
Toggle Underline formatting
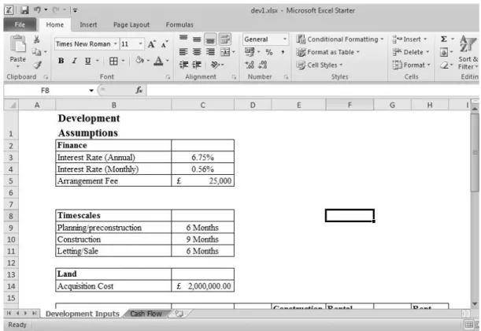coord(87,61)
